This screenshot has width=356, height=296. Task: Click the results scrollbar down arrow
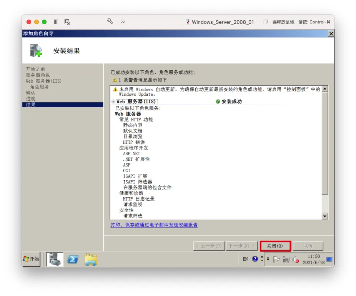325,216
